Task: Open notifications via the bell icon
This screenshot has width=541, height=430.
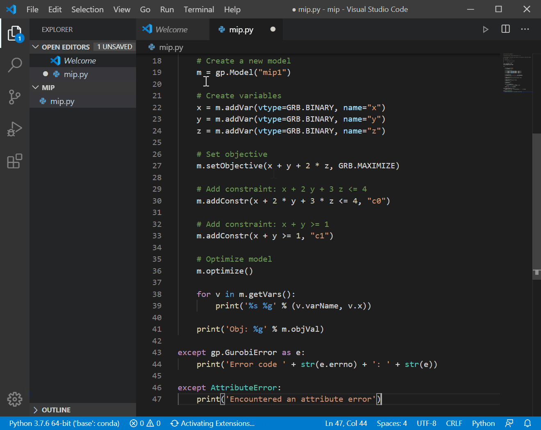Action: [528, 423]
